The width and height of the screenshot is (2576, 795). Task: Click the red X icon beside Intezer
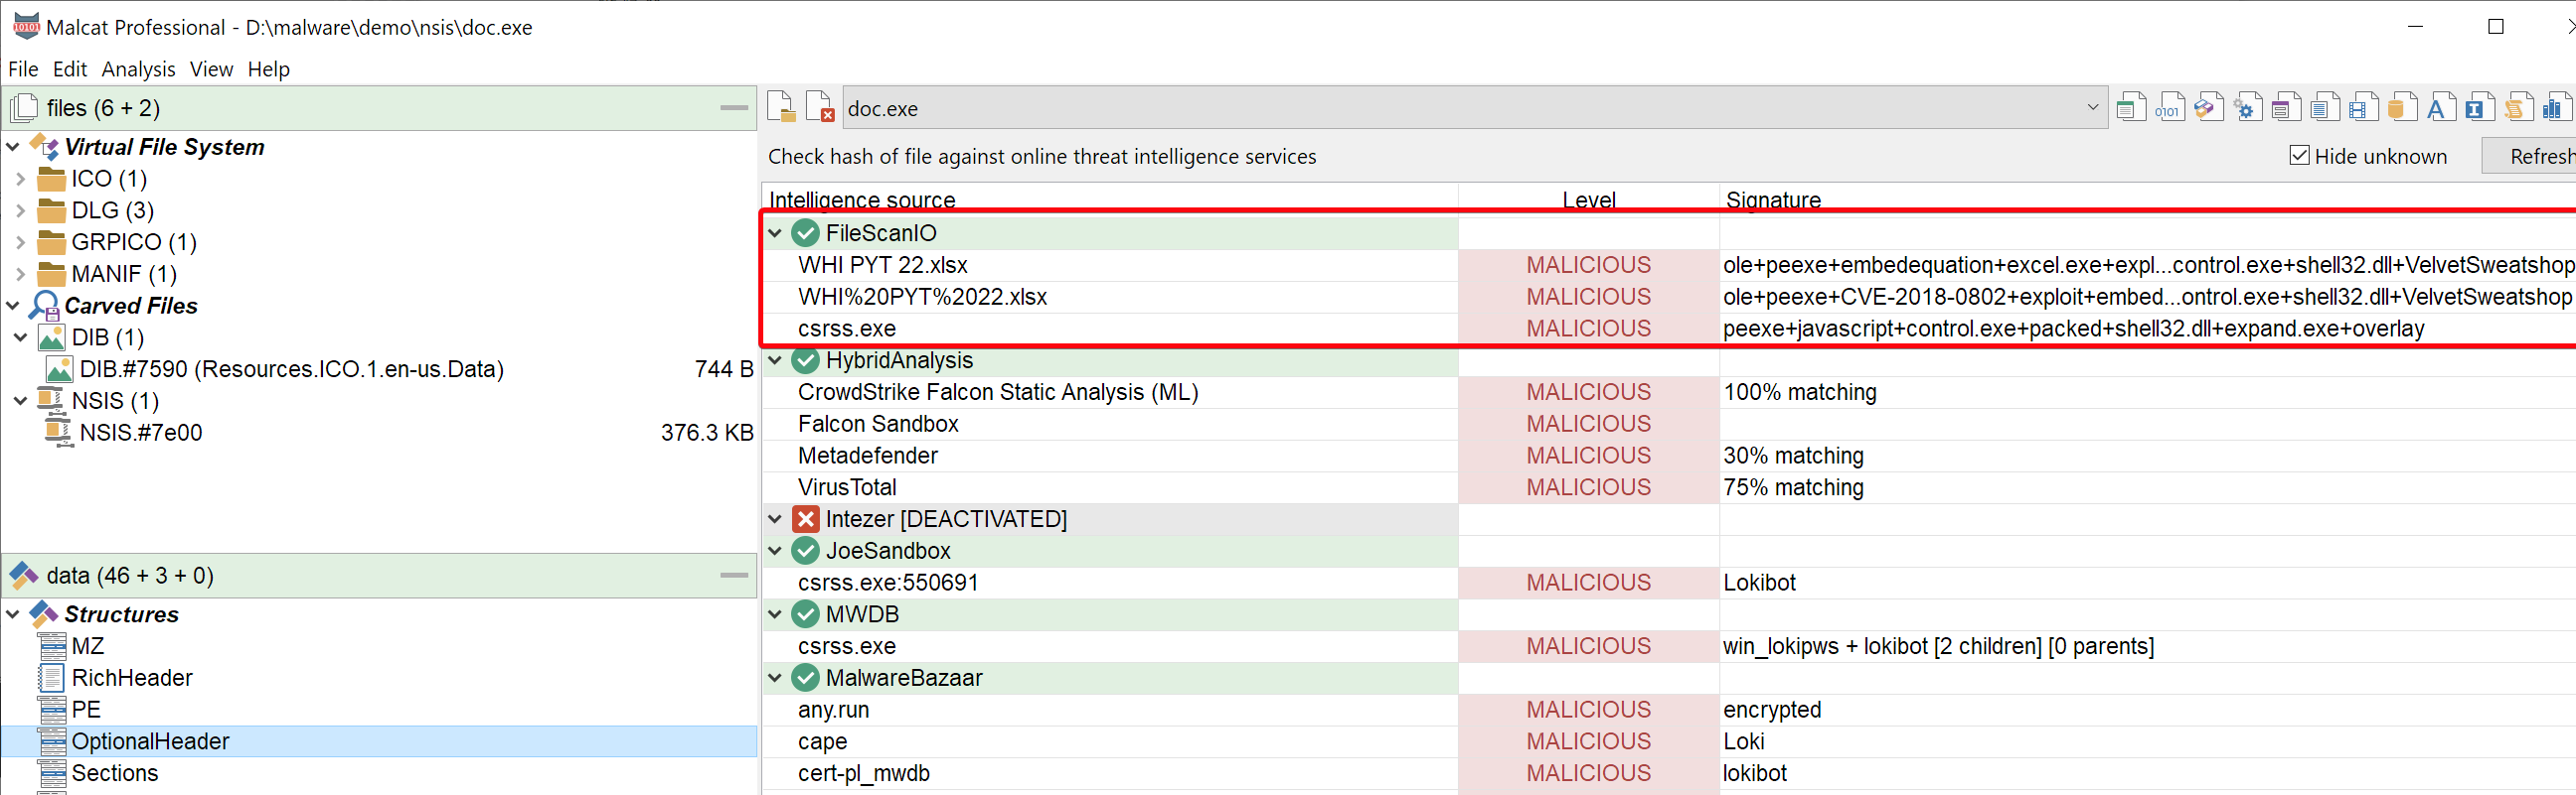805,519
